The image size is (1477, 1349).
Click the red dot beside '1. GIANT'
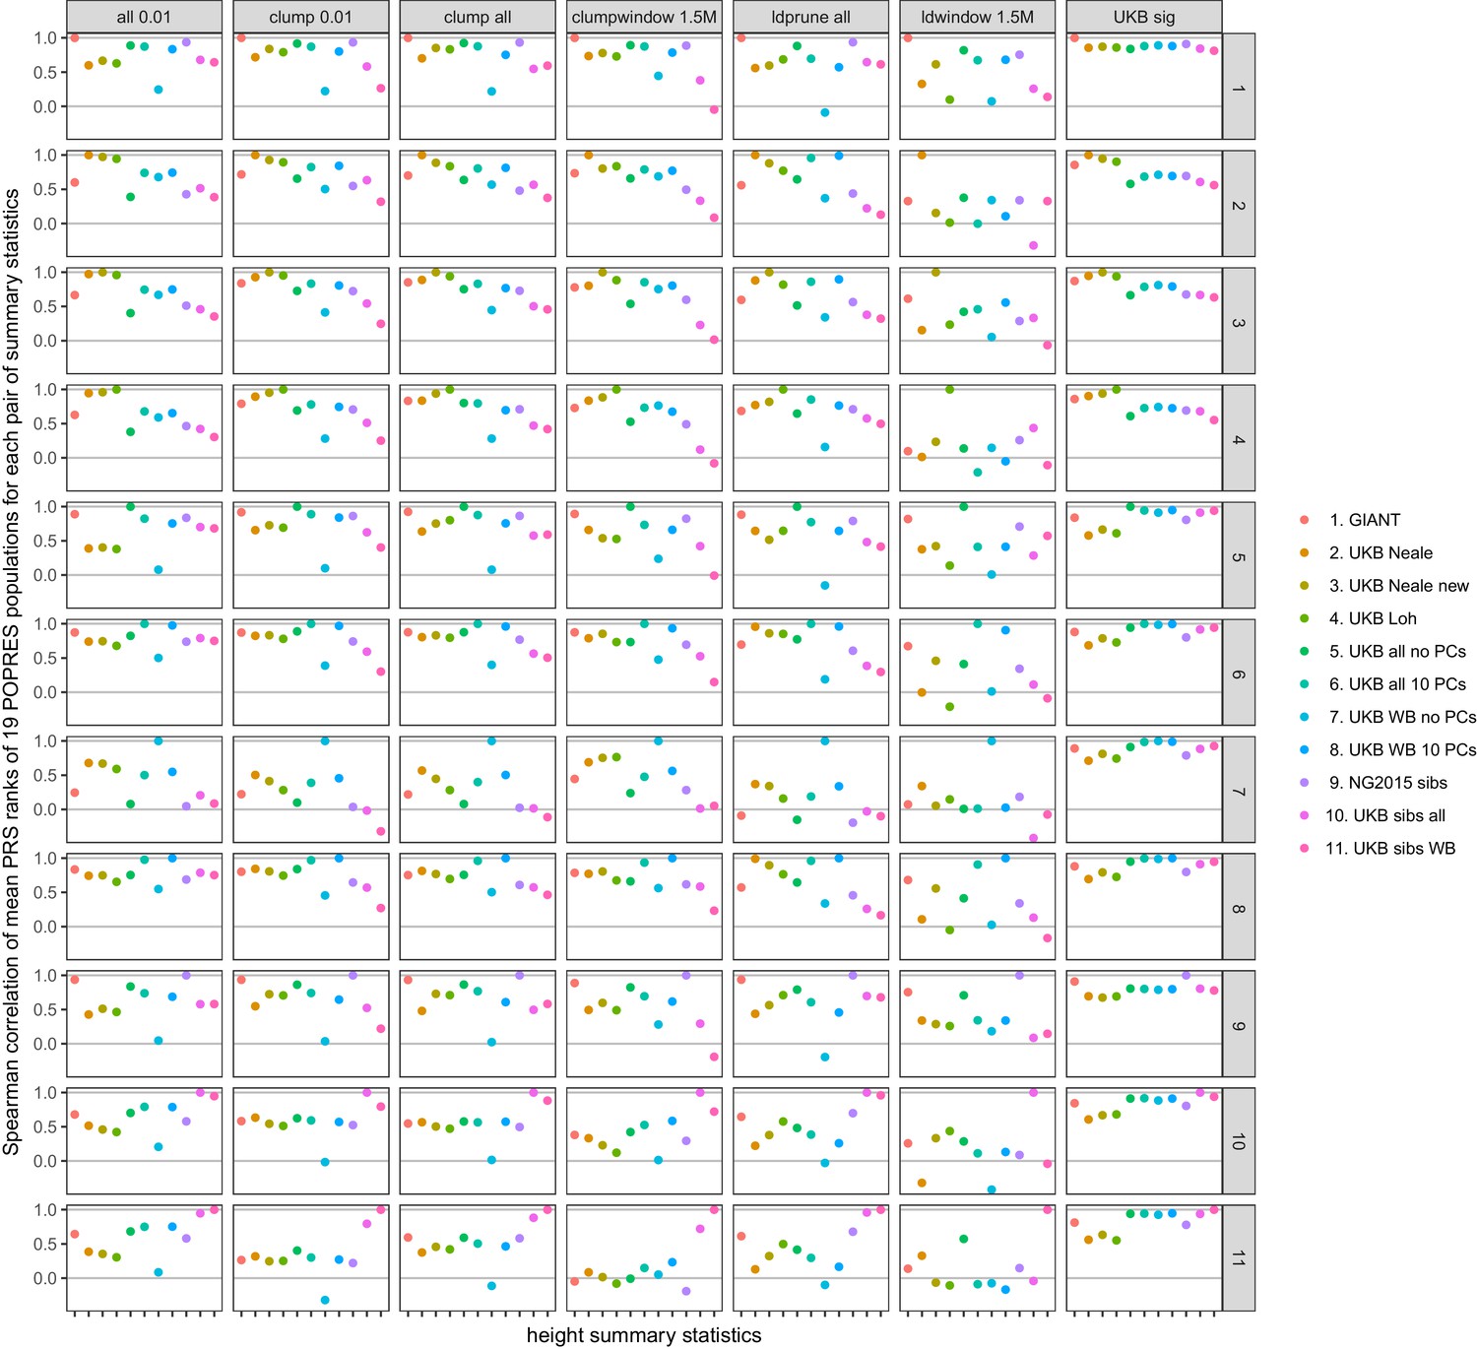[x=1305, y=520]
